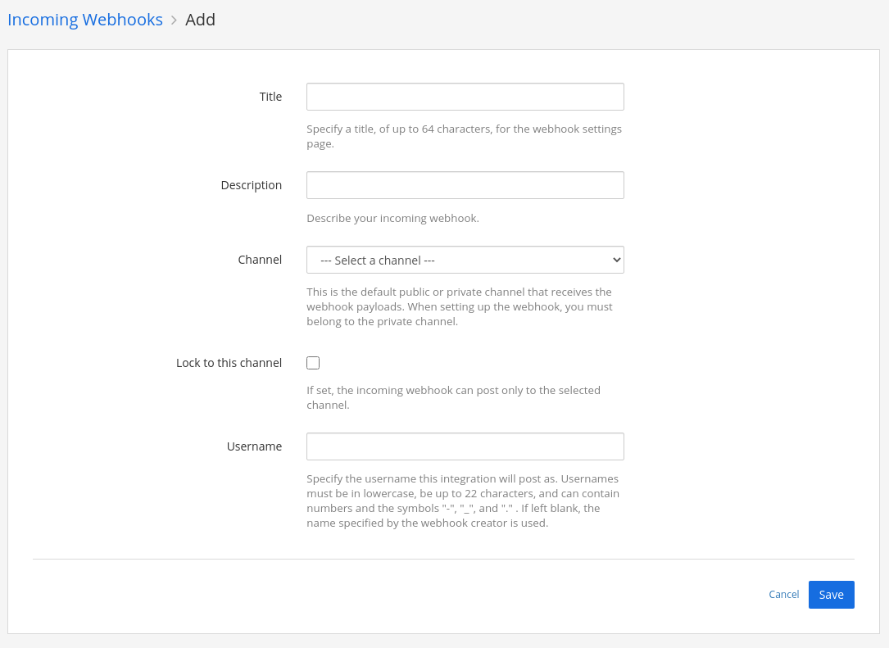Viewport: 889px width, 648px height.
Task: Save the incoming webhook
Action: (831, 595)
